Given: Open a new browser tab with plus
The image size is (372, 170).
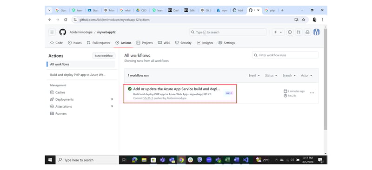Looking at the screenshot, I should (282, 10).
